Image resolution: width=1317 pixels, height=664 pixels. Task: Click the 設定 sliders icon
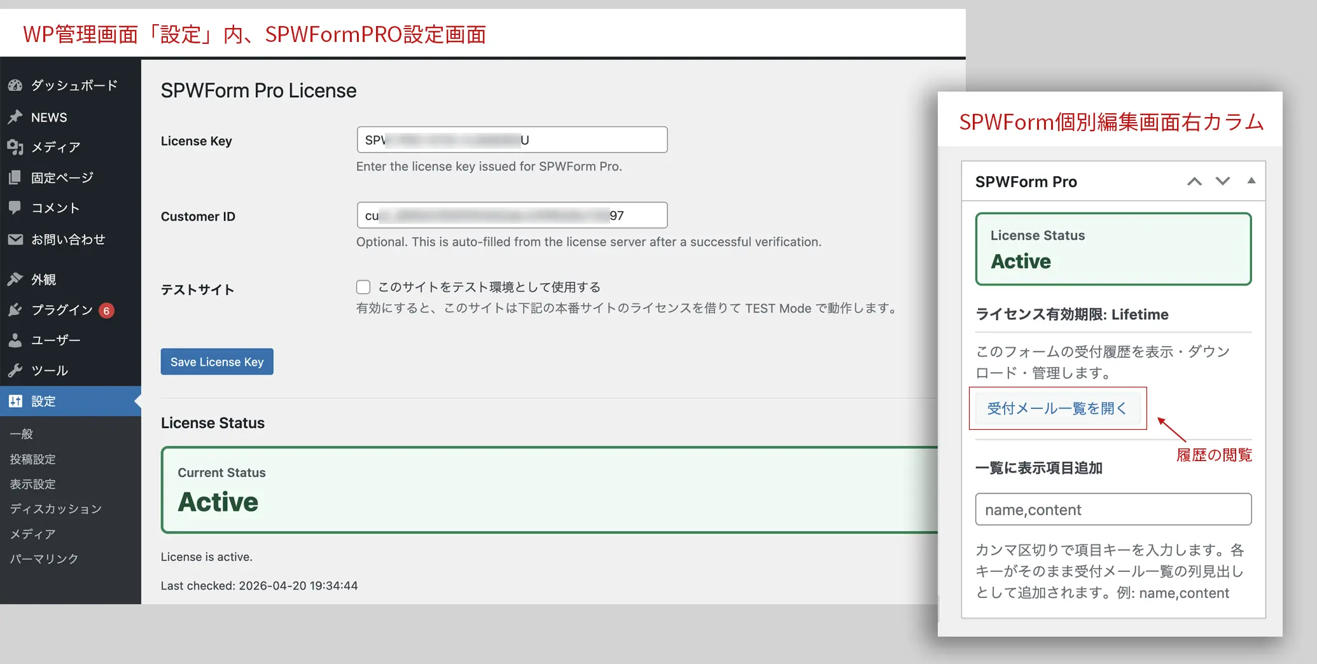coord(15,401)
